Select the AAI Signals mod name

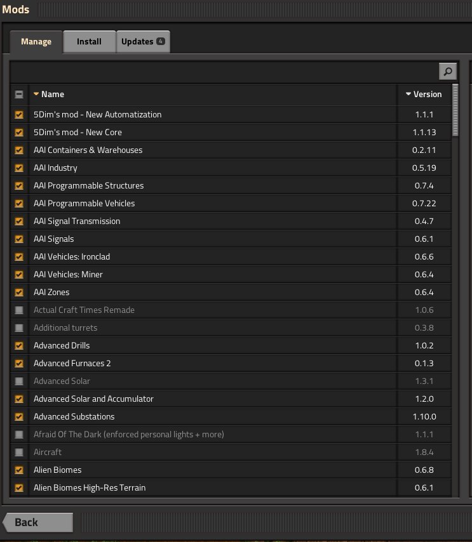53,239
